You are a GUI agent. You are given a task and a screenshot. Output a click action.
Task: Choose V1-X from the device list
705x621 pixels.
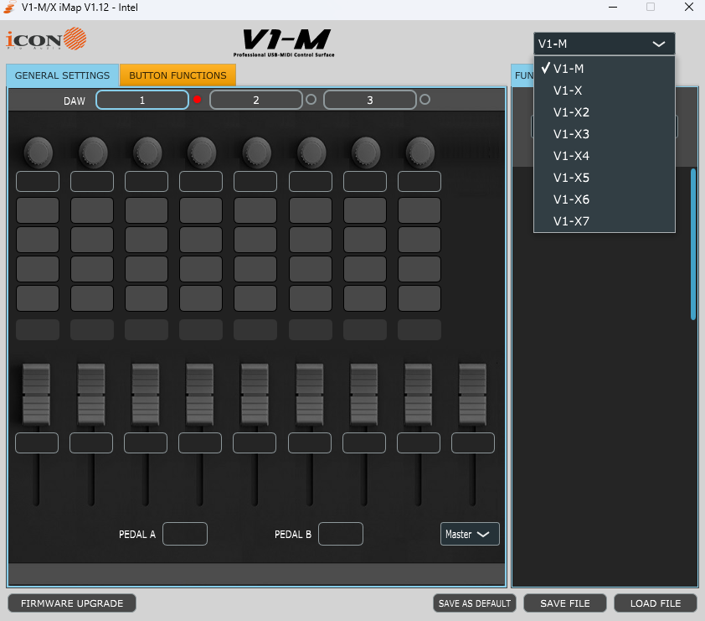tap(605, 91)
